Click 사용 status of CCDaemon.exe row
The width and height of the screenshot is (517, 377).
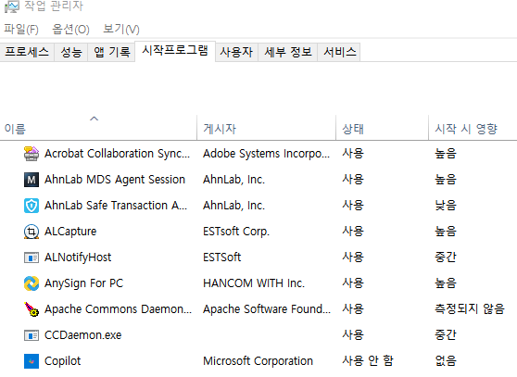tap(353, 335)
